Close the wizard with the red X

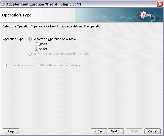160,4
